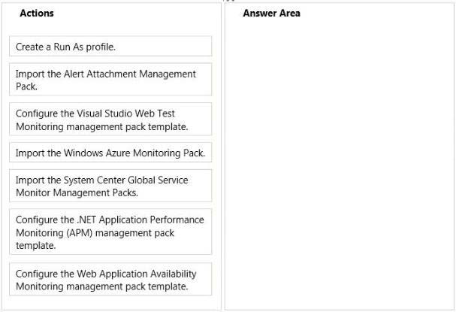
Task: Click the Answer Area heading
Action: (x=272, y=13)
